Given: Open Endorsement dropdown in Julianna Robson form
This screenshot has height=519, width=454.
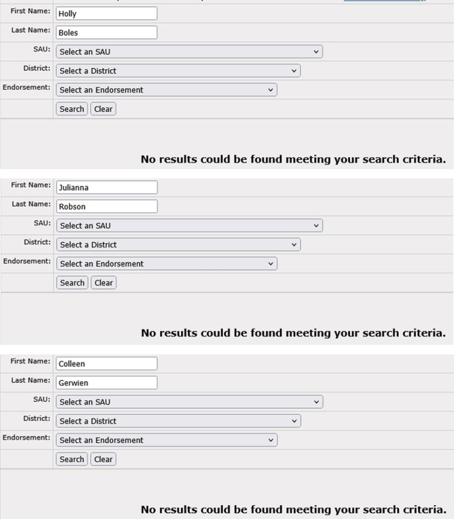Looking at the screenshot, I should pos(167,264).
